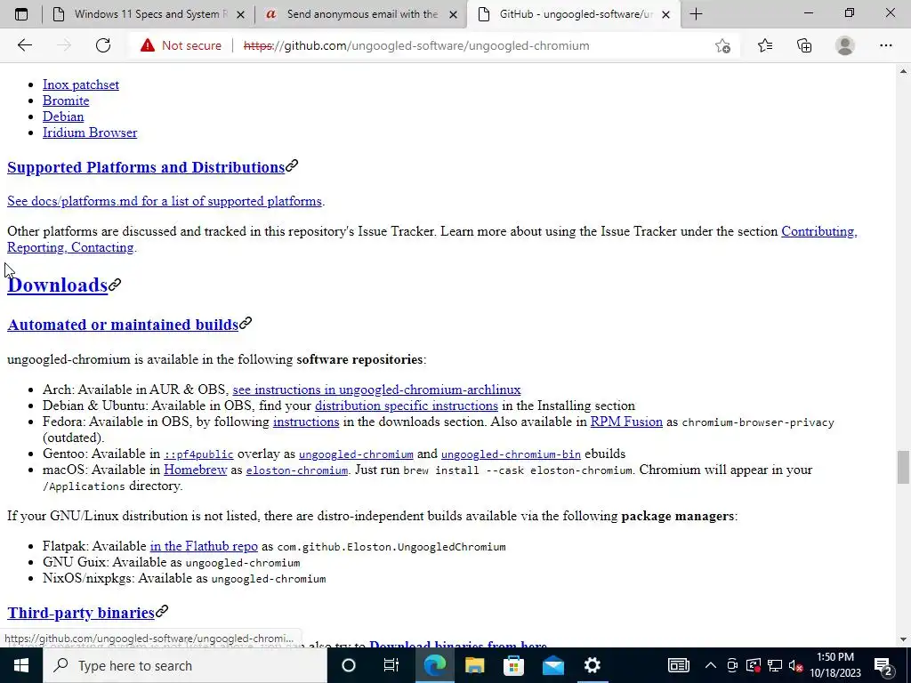Open the notification center

tap(883, 665)
